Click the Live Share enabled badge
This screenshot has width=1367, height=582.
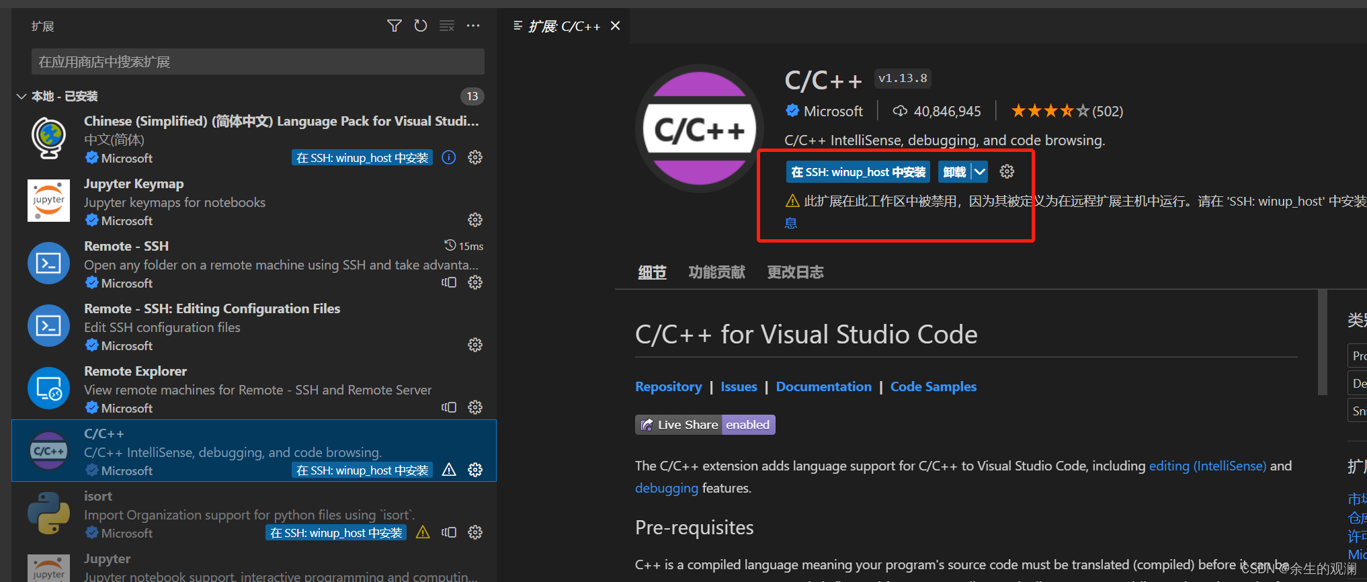click(x=705, y=425)
